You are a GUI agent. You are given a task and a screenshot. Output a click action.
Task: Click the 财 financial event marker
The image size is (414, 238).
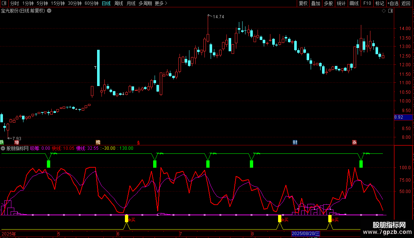[295, 142]
